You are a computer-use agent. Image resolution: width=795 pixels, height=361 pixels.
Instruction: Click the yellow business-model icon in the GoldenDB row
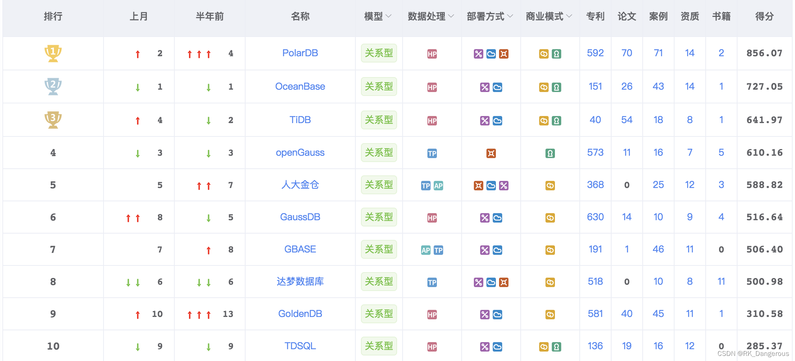tap(550, 315)
